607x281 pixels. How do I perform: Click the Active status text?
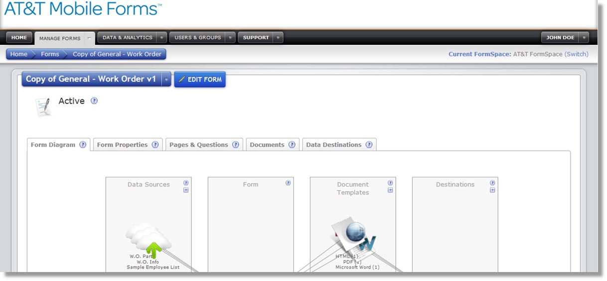[x=71, y=101]
